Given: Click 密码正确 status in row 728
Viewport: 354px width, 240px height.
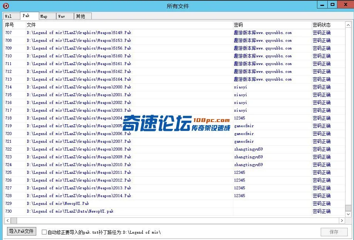Looking at the screenshot, I should coord(321,196).
